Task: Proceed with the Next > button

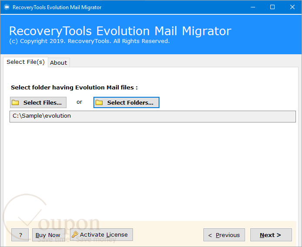Action: 271,235
